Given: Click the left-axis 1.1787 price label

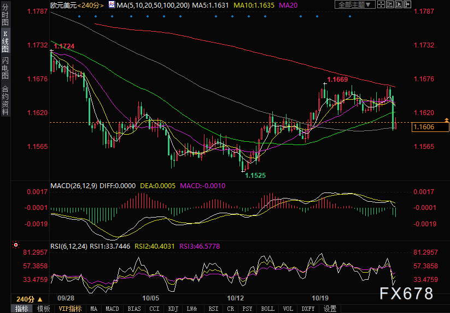Looking at the screenshot, I should [37, 11].
